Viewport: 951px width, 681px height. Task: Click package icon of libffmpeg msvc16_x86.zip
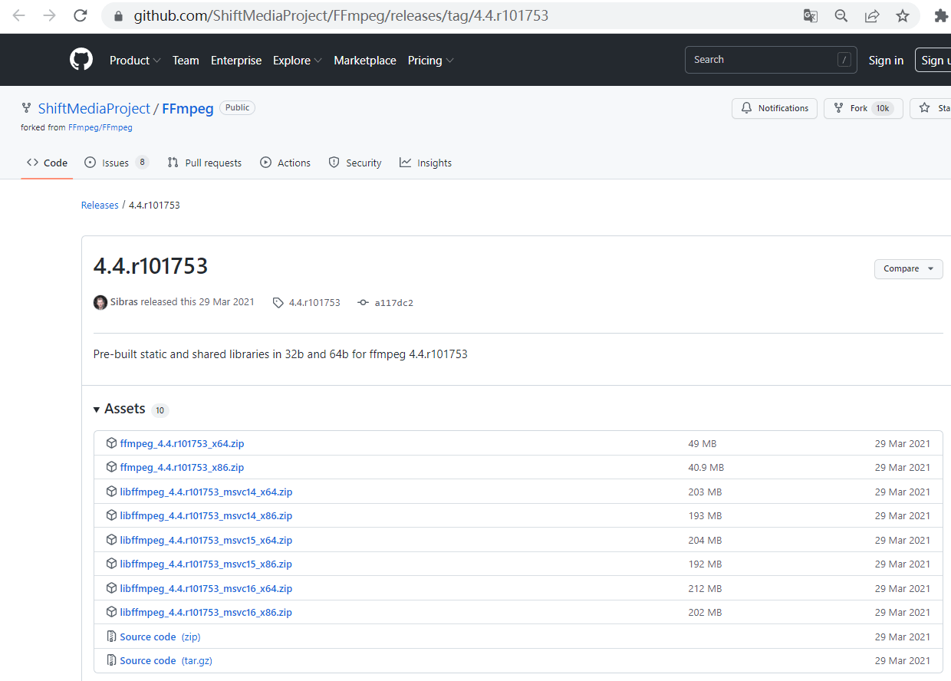click(111, 612)
